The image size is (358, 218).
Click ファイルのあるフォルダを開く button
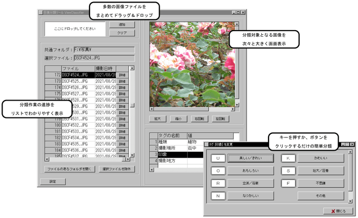pos(70,169)
